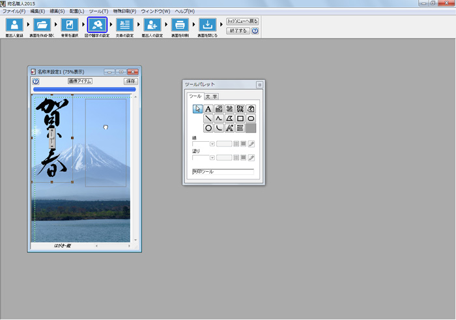Screen dimensions: 456x320
Task: Select the rectangle shape tool
Action: (x=240, y=118)
